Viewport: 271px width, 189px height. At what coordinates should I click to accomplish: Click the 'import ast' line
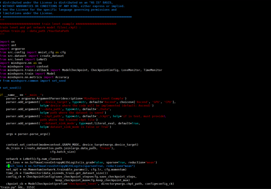point(8,45)
